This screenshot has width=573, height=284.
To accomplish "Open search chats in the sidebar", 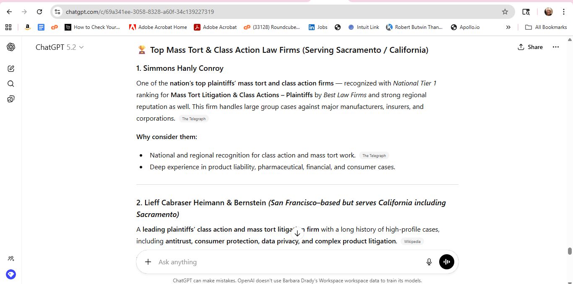I will coord(11,84).
